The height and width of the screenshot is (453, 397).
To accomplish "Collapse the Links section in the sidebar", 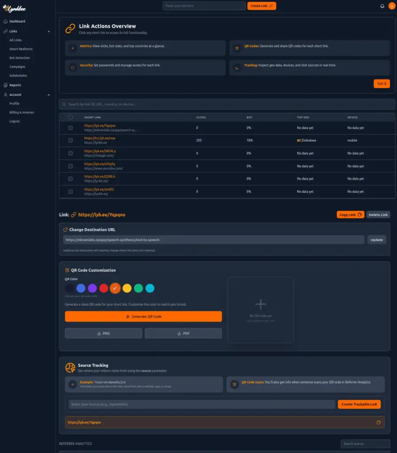I will [x=49, y=31].
